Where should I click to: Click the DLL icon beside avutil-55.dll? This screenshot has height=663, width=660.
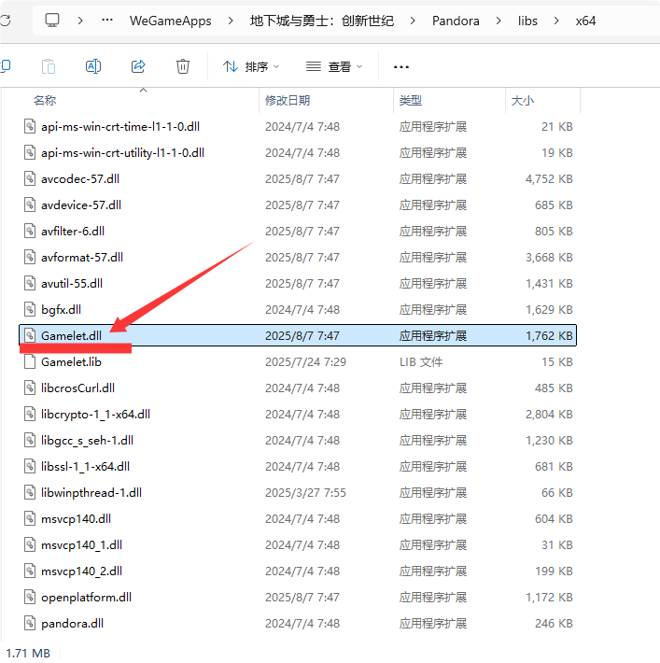tap(30, 283)
